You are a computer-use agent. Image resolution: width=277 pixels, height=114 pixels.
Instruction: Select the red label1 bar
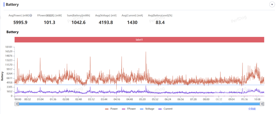[139, 40]
